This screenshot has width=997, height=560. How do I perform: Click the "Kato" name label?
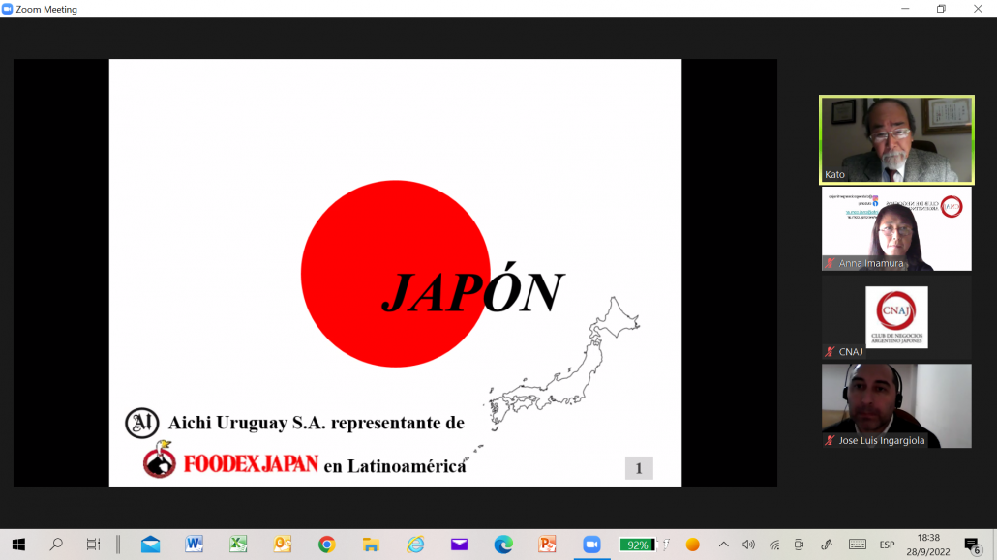coord(834,175)
